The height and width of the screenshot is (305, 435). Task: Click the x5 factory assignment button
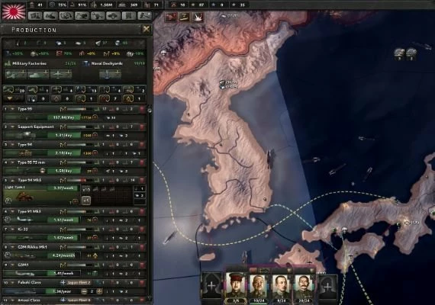click(86, 201)
